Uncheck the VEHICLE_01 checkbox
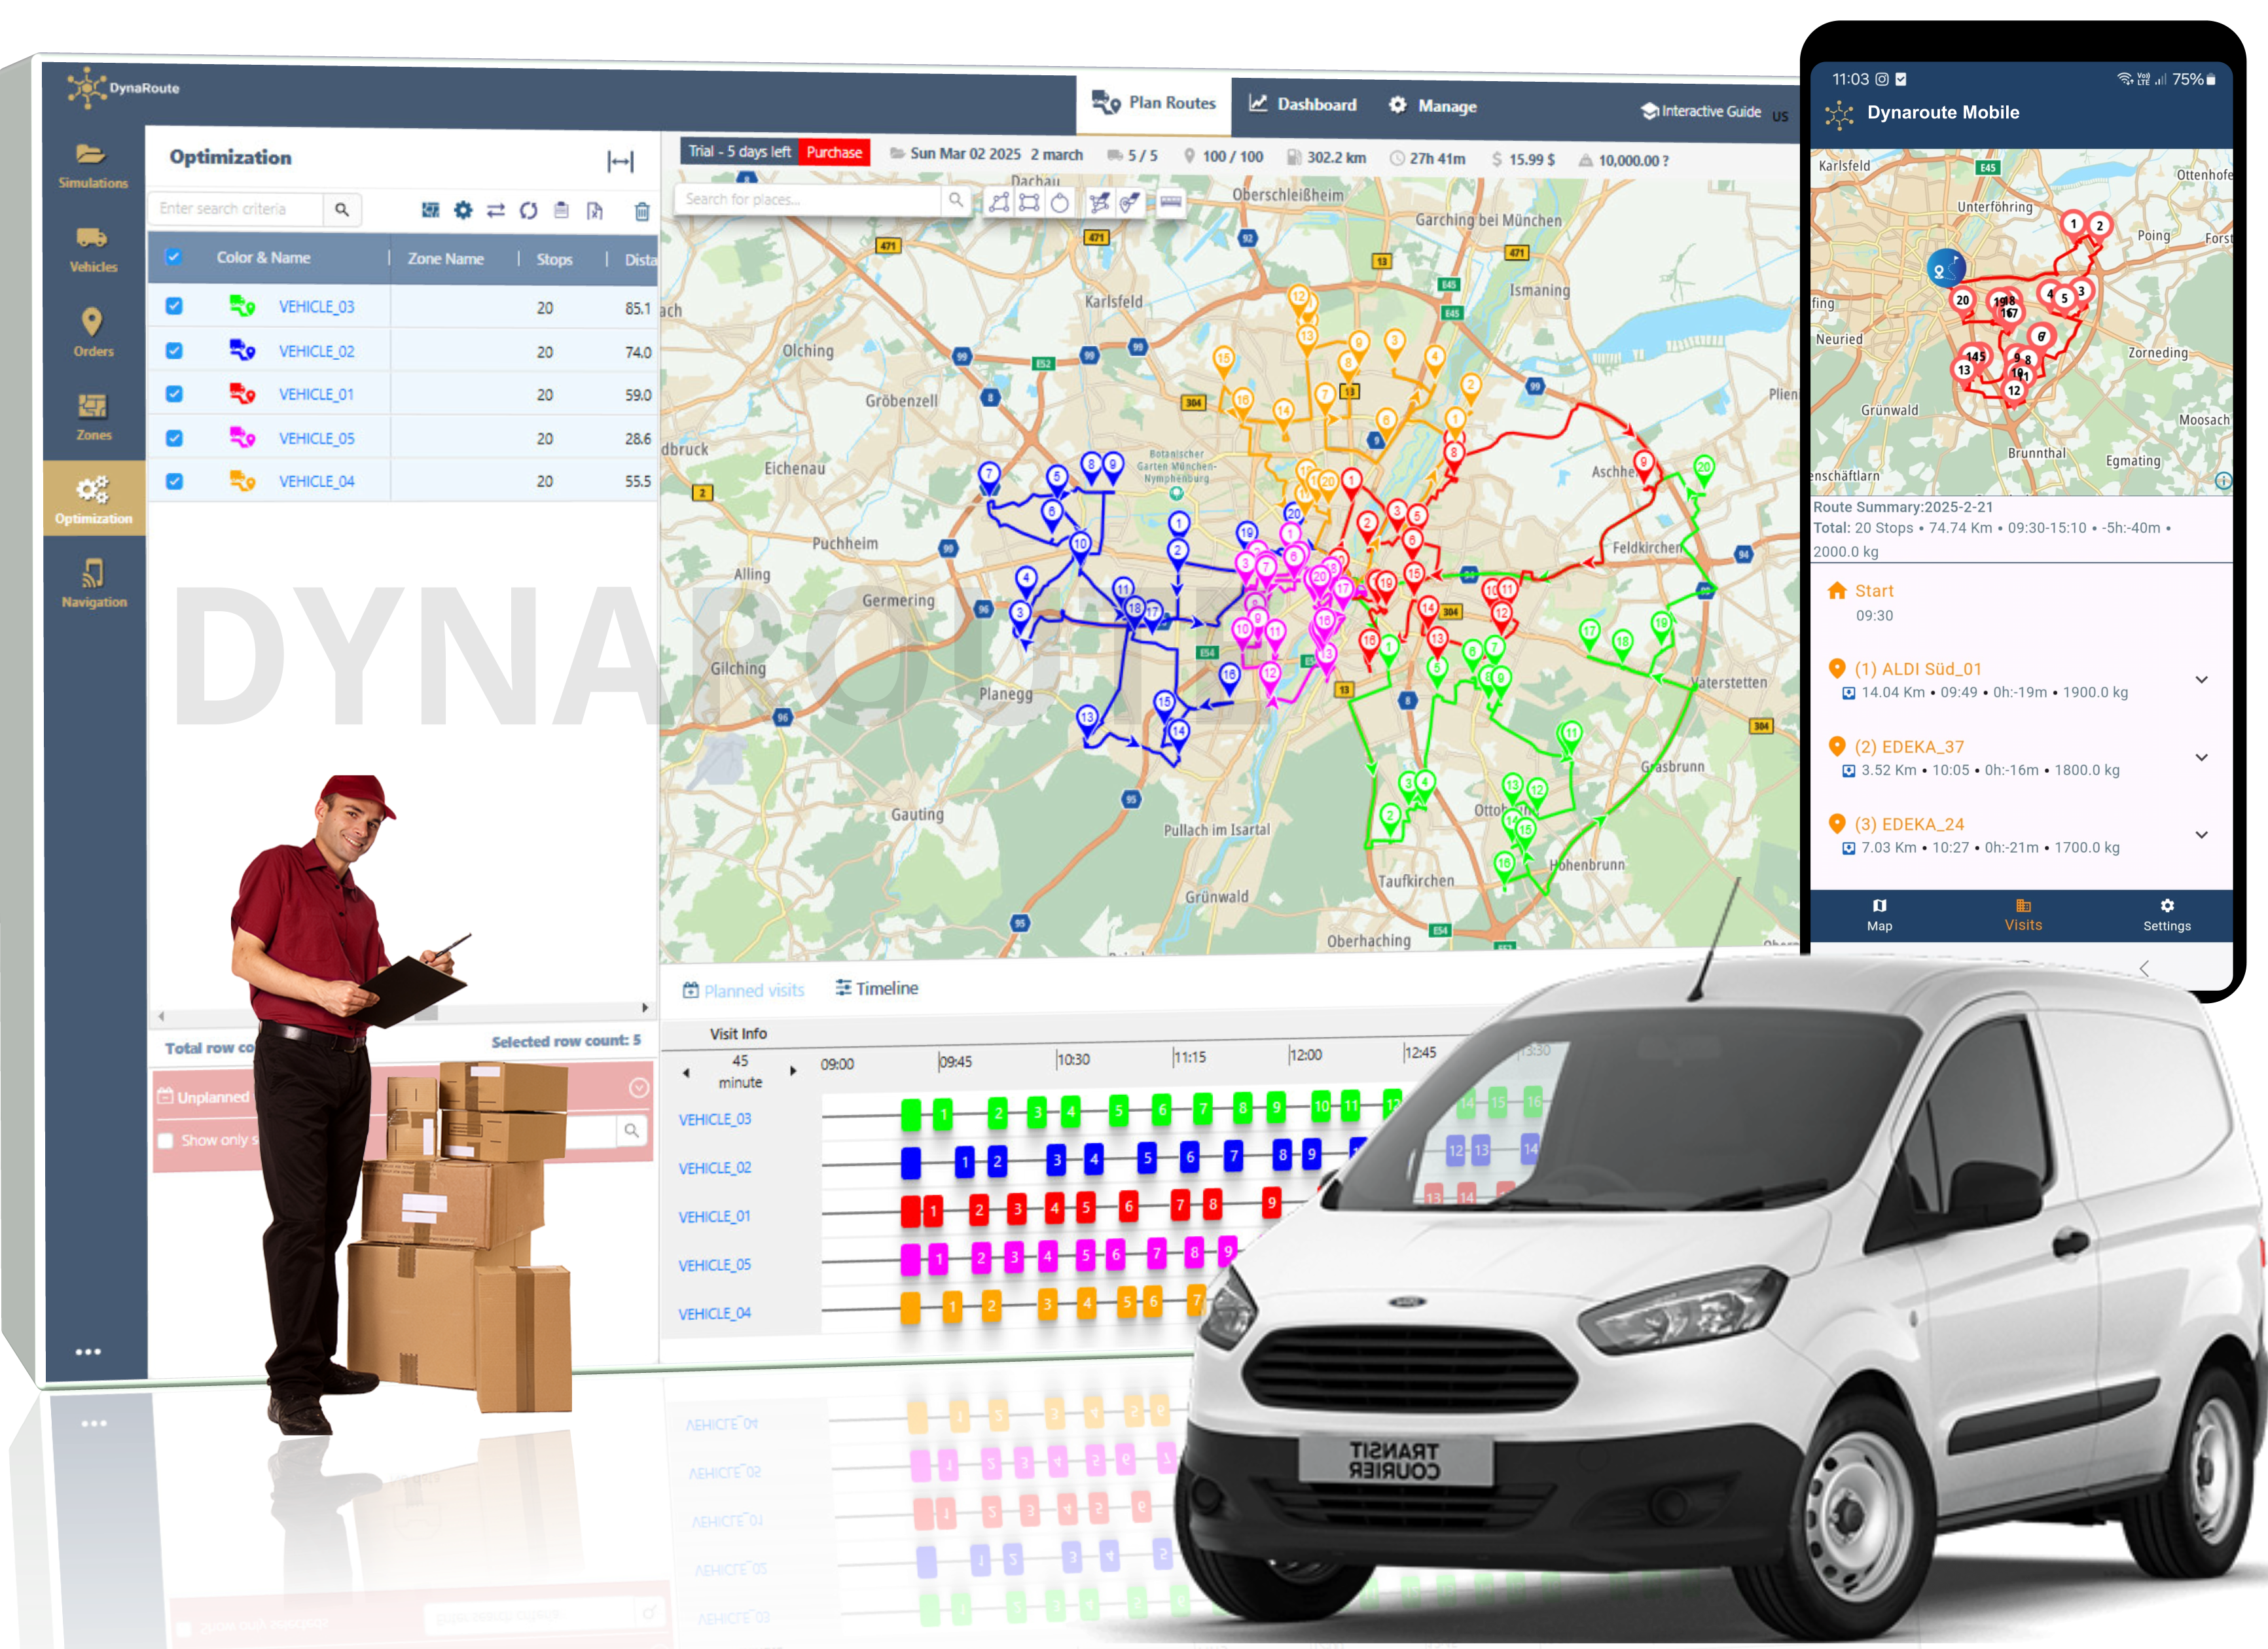 coord(174,394)
